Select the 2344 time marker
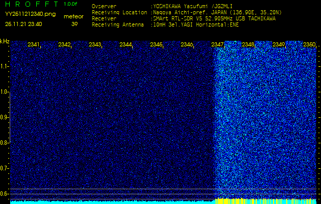Image resolution: width=321 pixels, height=204 pixels. point(126,45)
